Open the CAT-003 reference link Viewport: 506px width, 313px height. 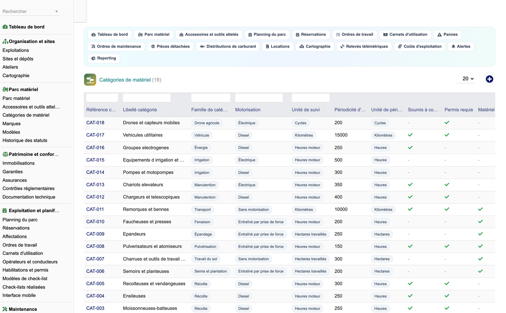[95, 308]
